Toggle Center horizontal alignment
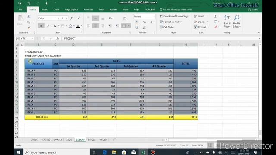Image resolution: width=276 pixels, height=155 pixels. (x=95, y=26)
